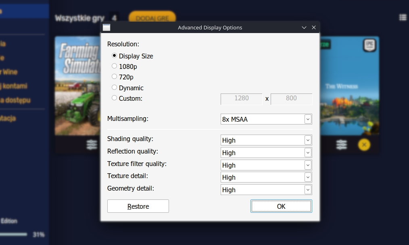This screenshot has height=245, width=409.
Task: Enable Dynamic resolution
Action: [114, 87]
